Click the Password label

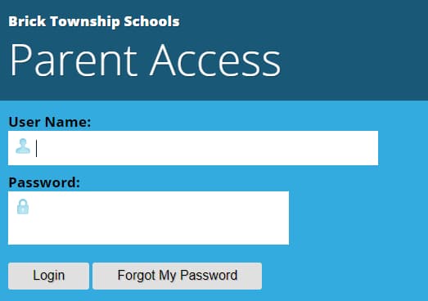(x=44, y=182)
